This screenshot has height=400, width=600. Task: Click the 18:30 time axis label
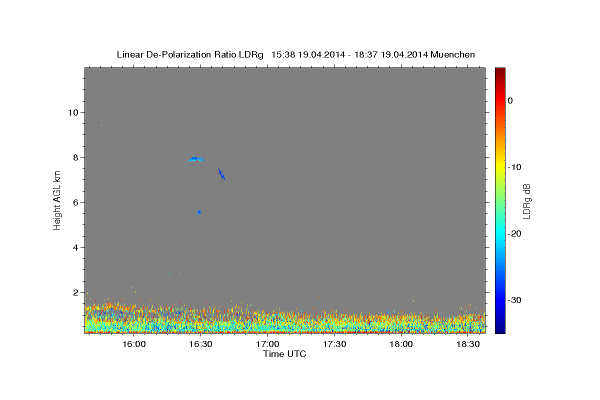point(468,344)
